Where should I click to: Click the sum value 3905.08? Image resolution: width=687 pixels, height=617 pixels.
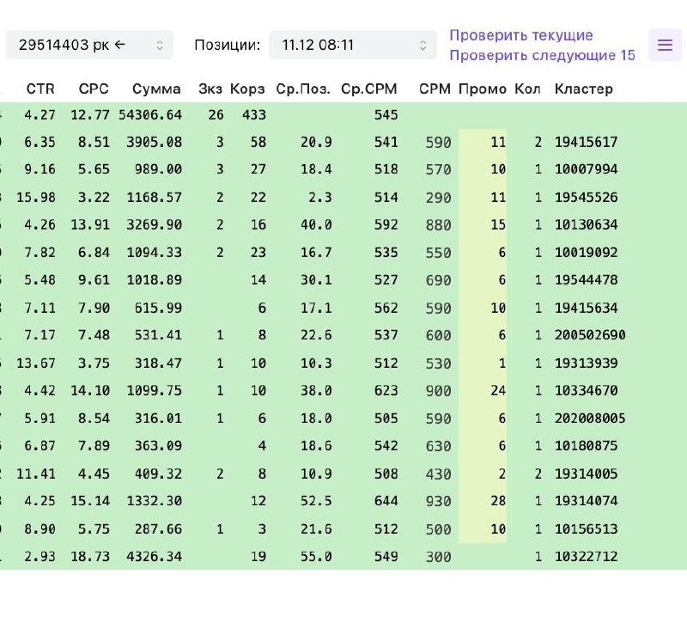tap(155, 142)
